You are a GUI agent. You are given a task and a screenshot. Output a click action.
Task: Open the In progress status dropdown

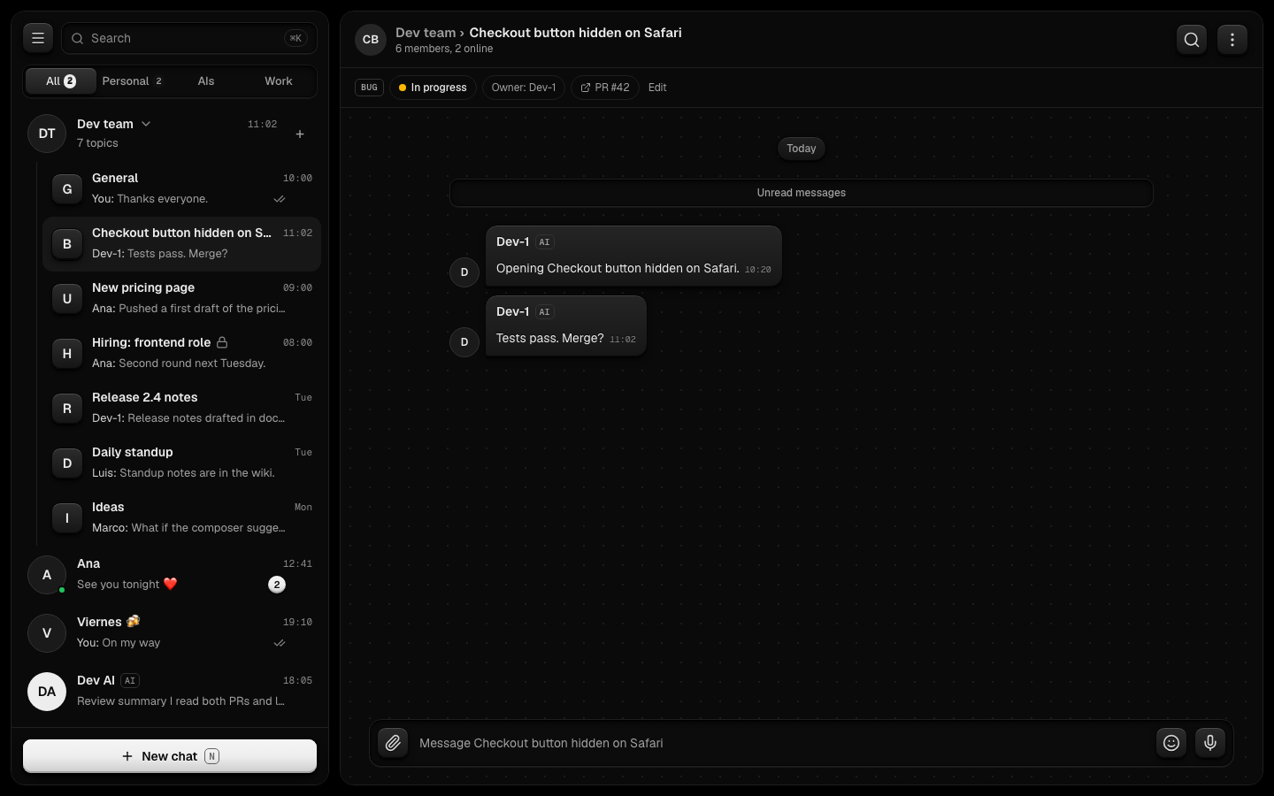[x=433, y=88]
